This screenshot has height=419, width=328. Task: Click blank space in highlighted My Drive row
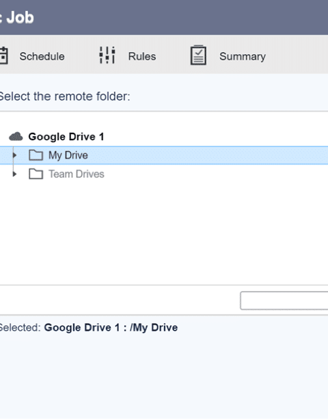pyautogui.click(x=208, y=155)
